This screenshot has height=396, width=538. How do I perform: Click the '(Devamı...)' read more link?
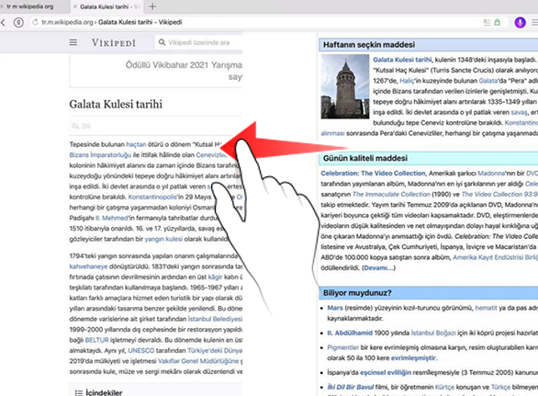click(379, 268)
